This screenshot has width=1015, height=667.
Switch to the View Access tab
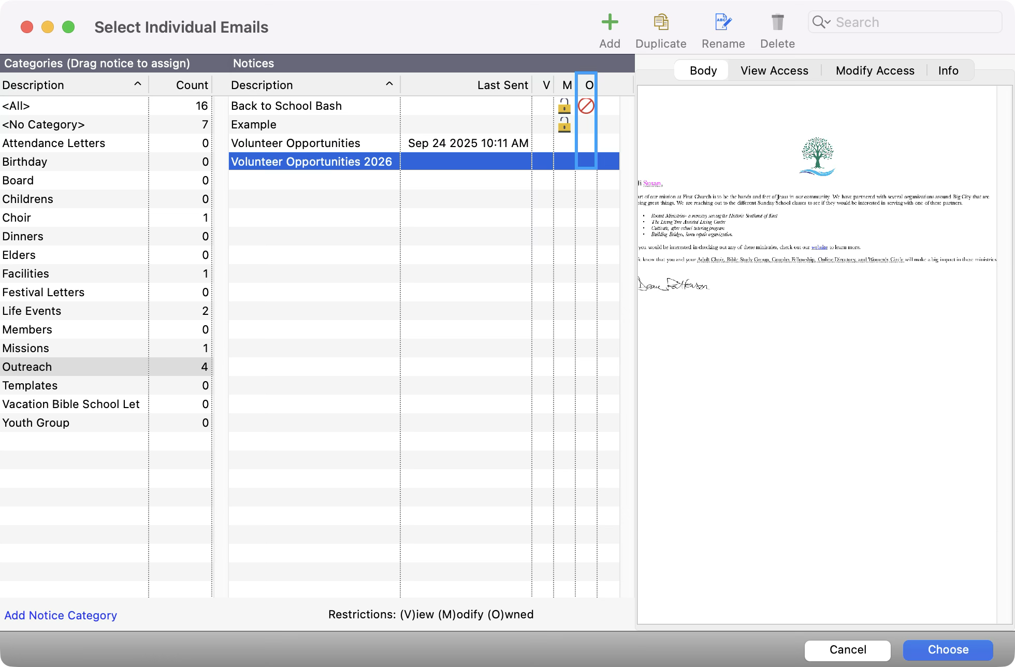[774, 70]
